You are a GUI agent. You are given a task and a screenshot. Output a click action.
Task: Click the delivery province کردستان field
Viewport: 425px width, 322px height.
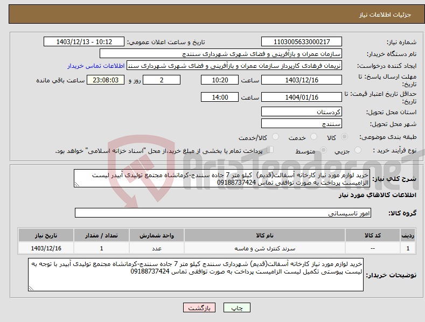pyautogui.click(x=302, y=111)
